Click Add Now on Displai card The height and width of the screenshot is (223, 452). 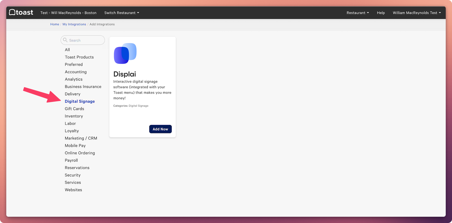pos(160,129)
